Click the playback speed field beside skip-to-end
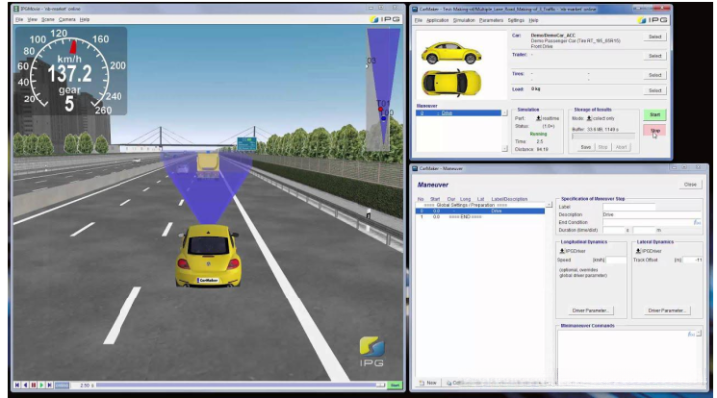Screen dimensions: 717x398 point(62,385)
